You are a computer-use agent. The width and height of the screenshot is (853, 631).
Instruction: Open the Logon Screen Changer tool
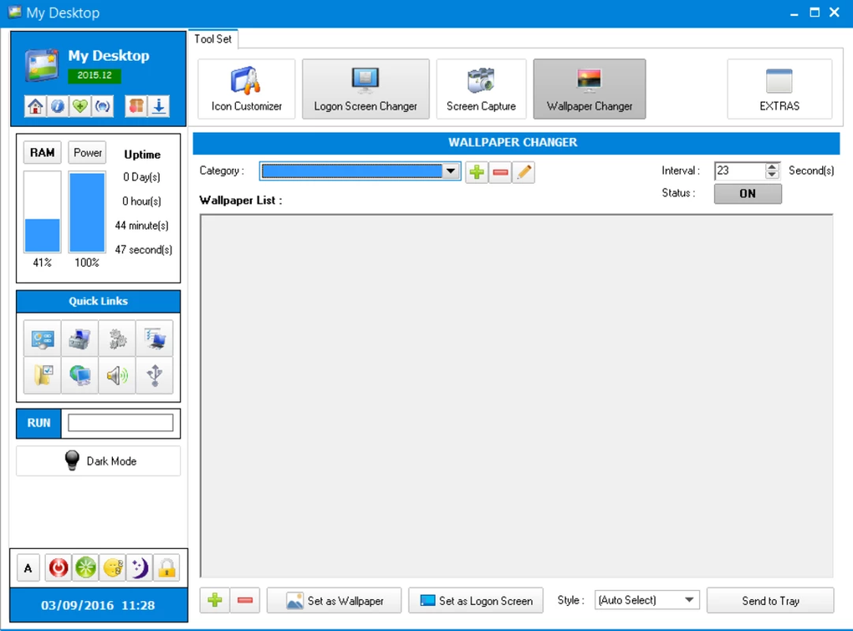[365, 88]
